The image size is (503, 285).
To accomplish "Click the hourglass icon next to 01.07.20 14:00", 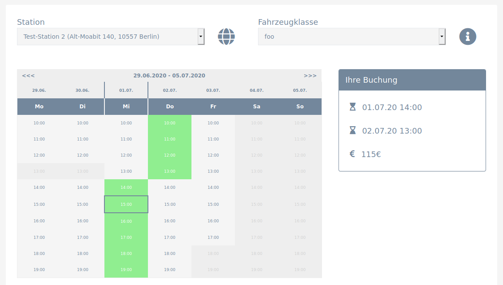I will pos(352,107).
